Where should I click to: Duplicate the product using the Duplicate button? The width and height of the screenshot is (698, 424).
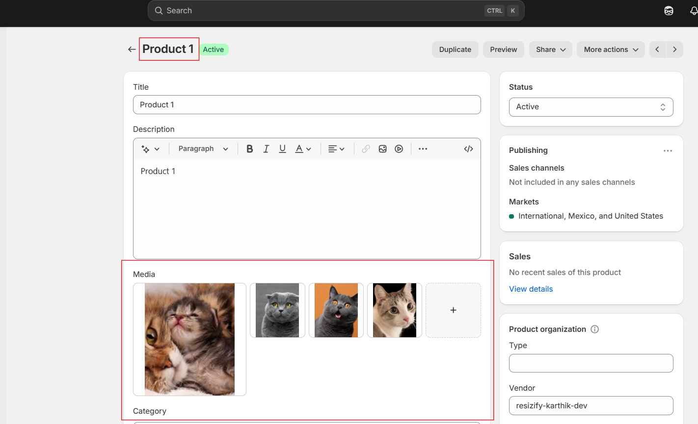[455, 49]
